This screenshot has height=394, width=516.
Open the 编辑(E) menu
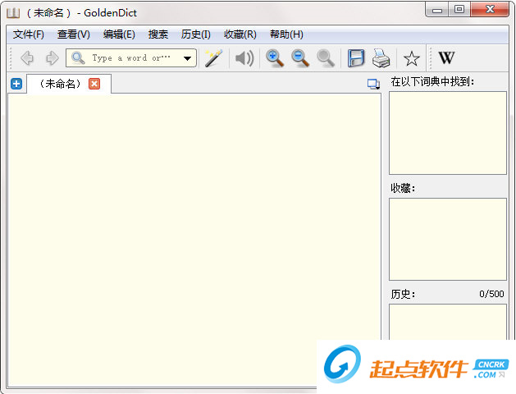[x=119, y=34]
